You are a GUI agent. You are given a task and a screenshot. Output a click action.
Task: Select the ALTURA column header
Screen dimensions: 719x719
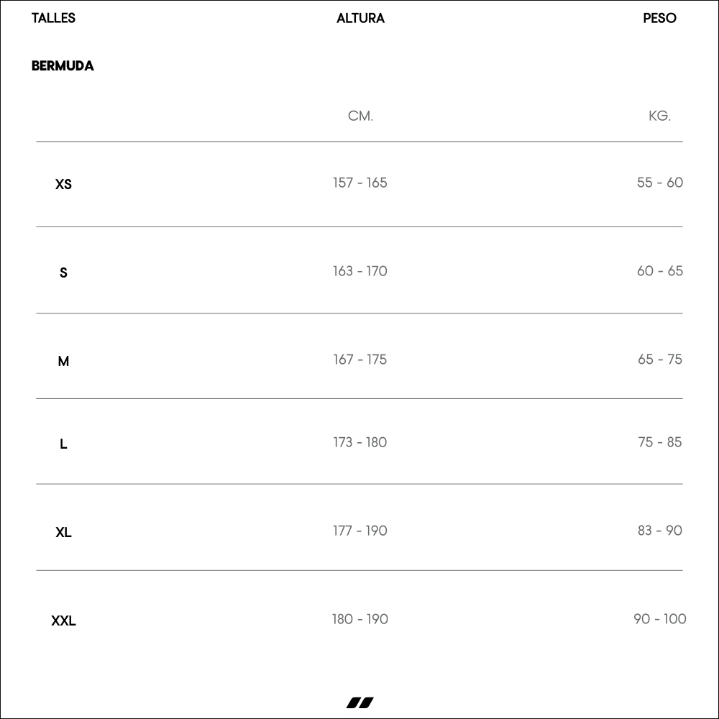point(360,19)
